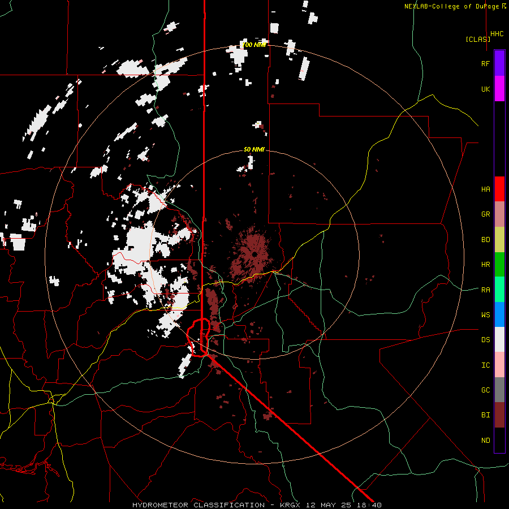Image resolution: width=509 pixels, height=509 pixels.
Task: Click the RF legend label
Action: [485, 63]
